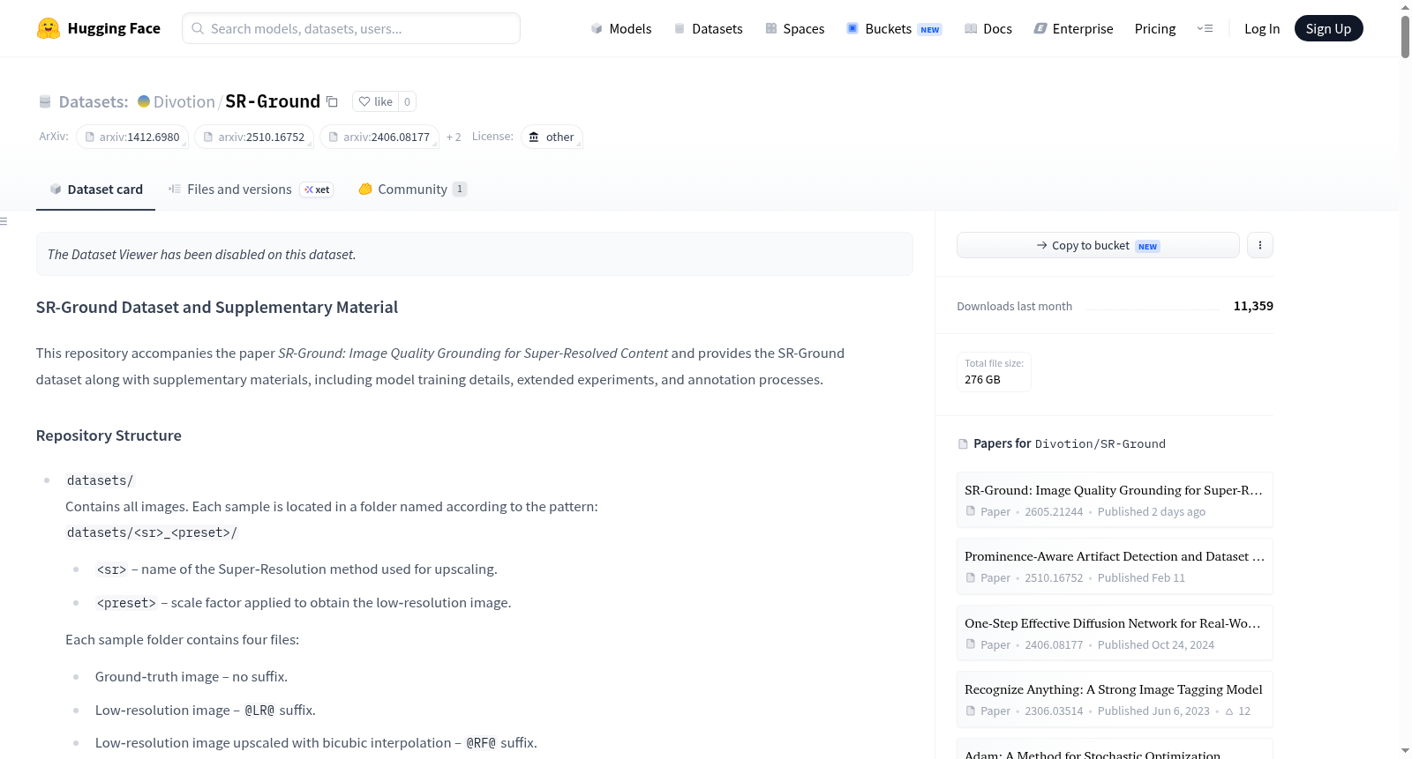
Task: Click the Repository Structure heading
Action: point(109,435)
